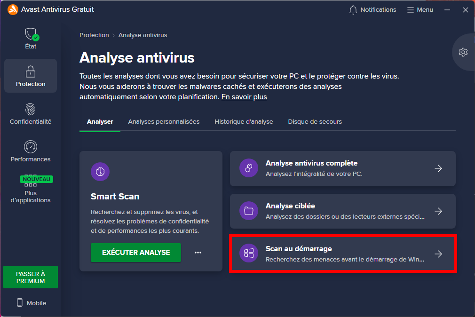Click arrow on Scan au démarrage row

coord(438,254)
